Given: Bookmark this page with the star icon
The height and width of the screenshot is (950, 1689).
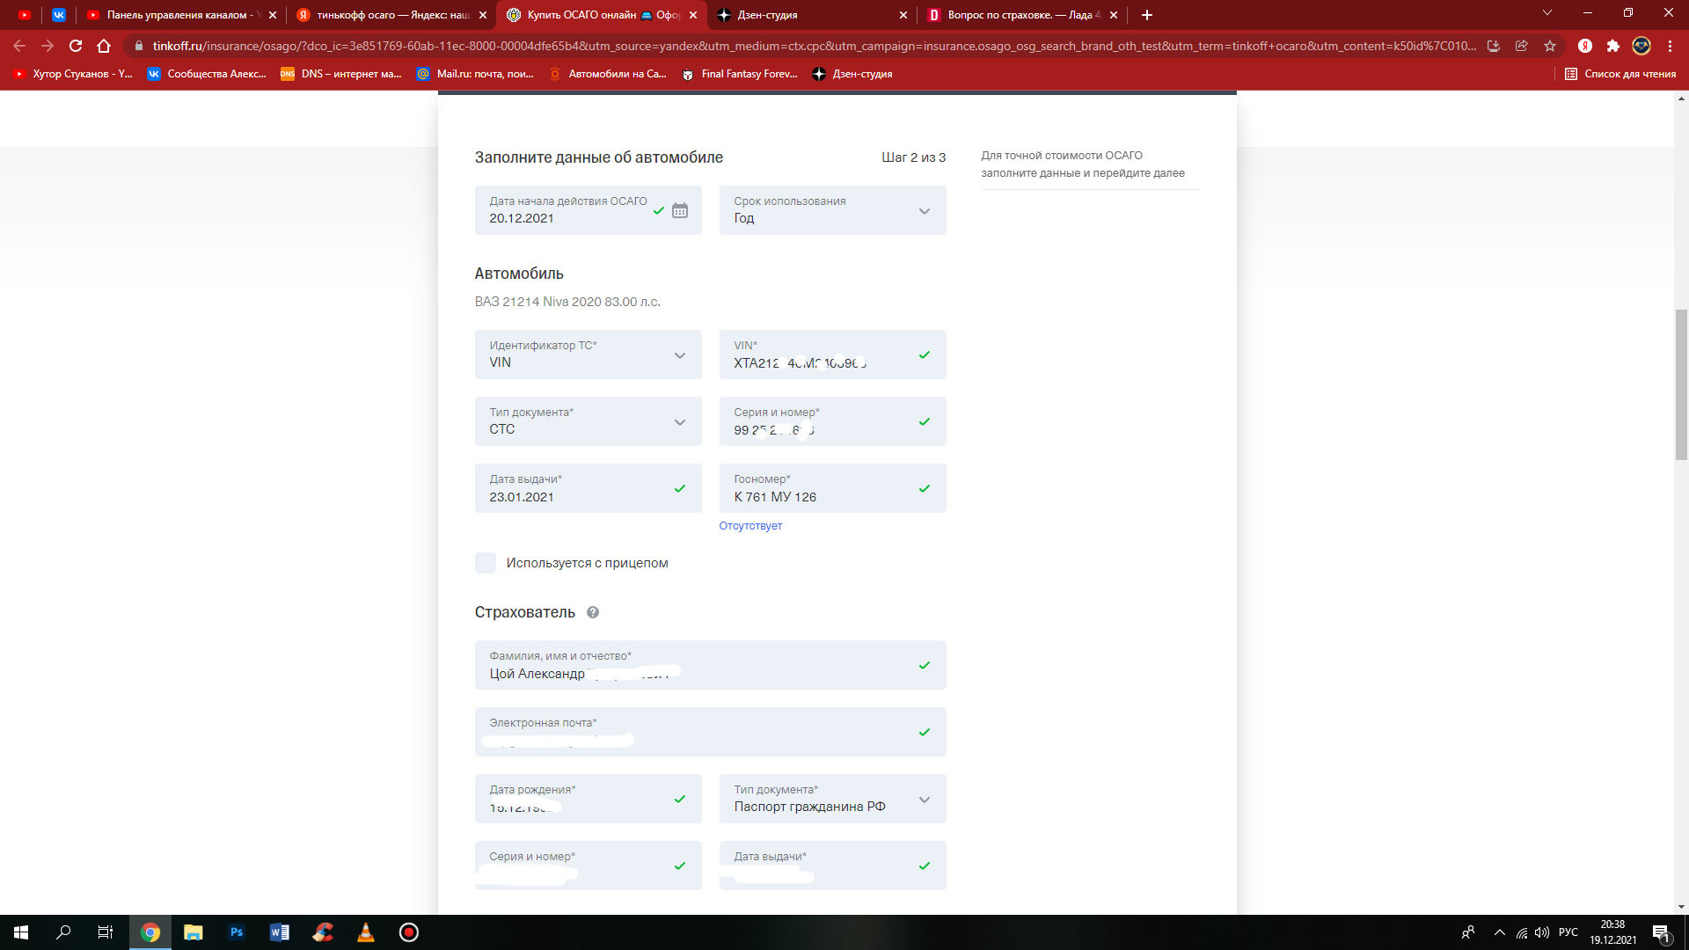Looking at the screenshot, I should click(1550, 46).
